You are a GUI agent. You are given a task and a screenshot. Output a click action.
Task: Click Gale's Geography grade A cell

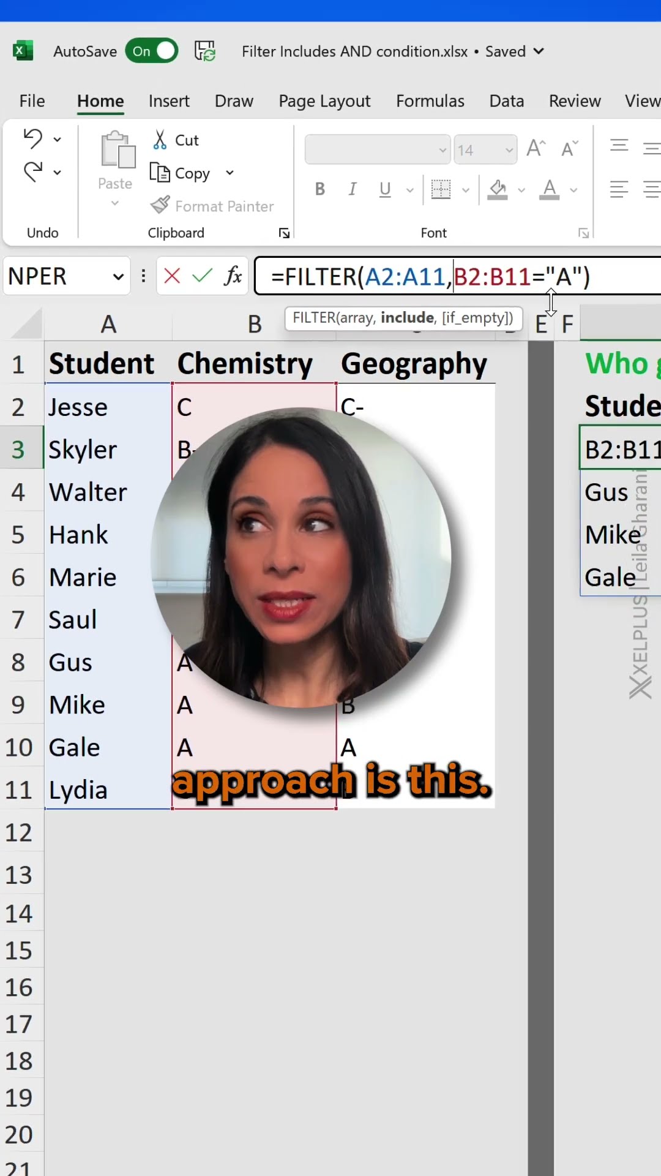pyautogui.click(x=416, y=747)
